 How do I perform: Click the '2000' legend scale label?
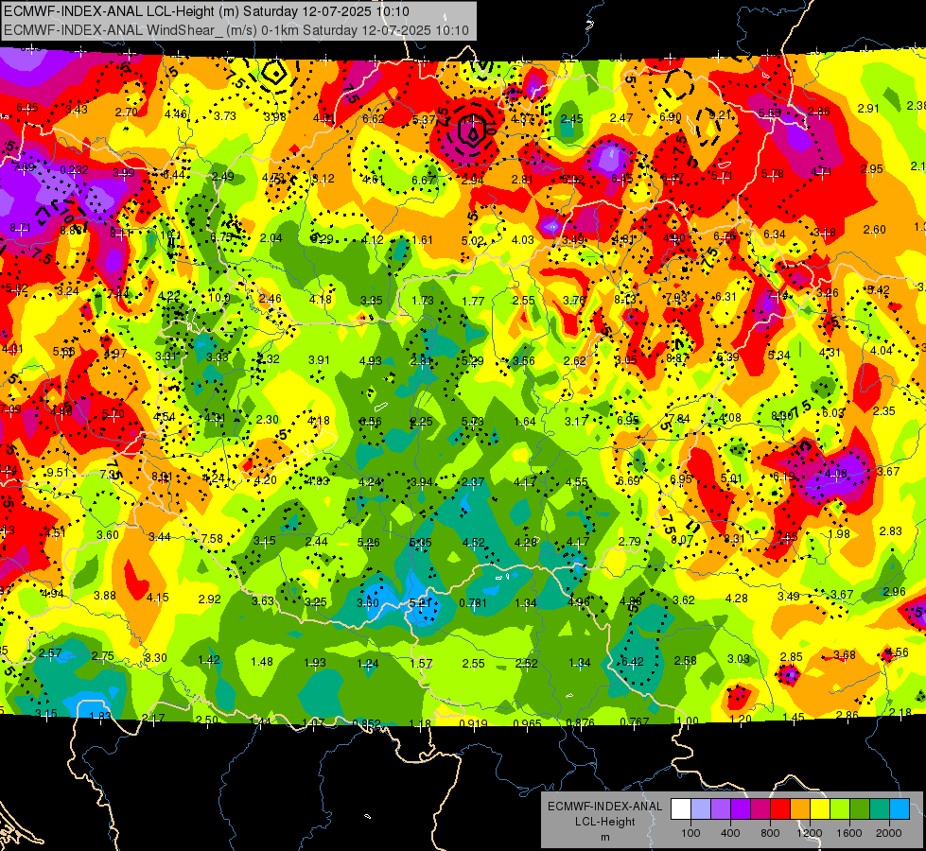click(x=889, y=833)
